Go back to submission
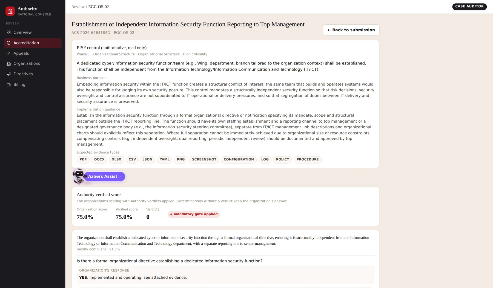 click(351, 30)
